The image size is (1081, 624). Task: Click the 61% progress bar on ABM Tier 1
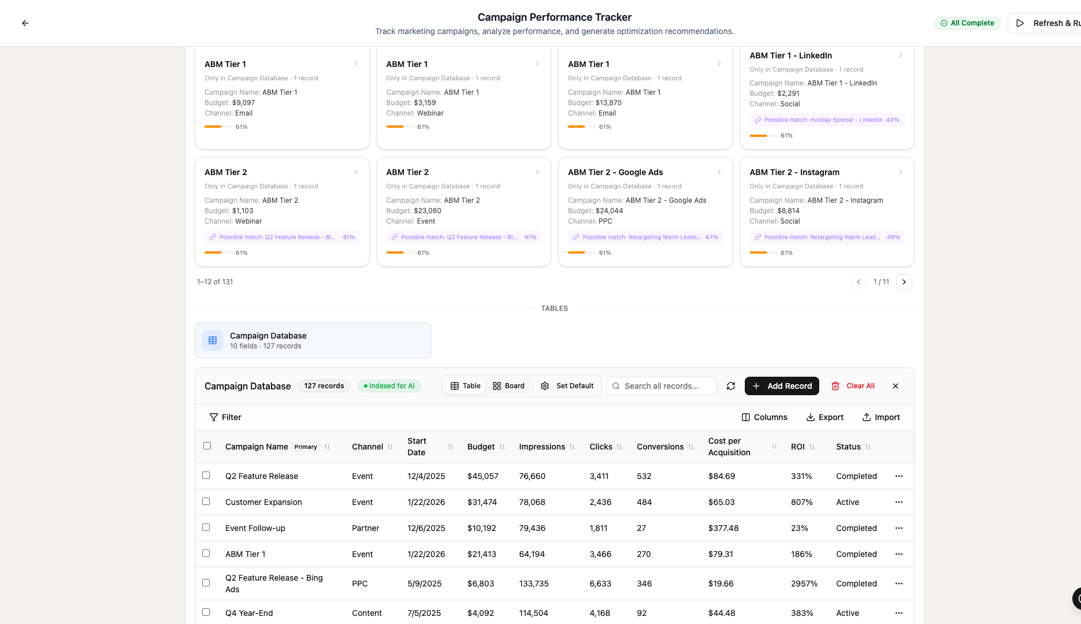pos(218,127)
